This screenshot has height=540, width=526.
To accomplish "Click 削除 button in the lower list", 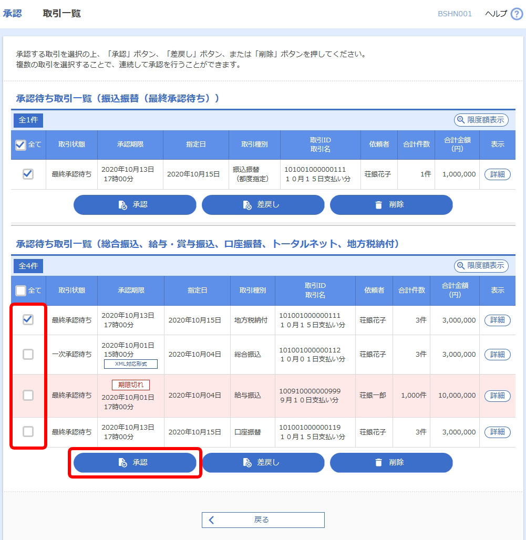I will point(391,463).
